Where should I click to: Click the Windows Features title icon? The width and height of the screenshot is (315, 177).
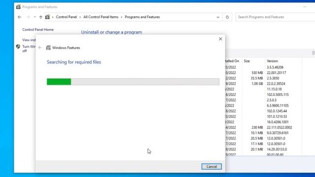pos(48,48)
